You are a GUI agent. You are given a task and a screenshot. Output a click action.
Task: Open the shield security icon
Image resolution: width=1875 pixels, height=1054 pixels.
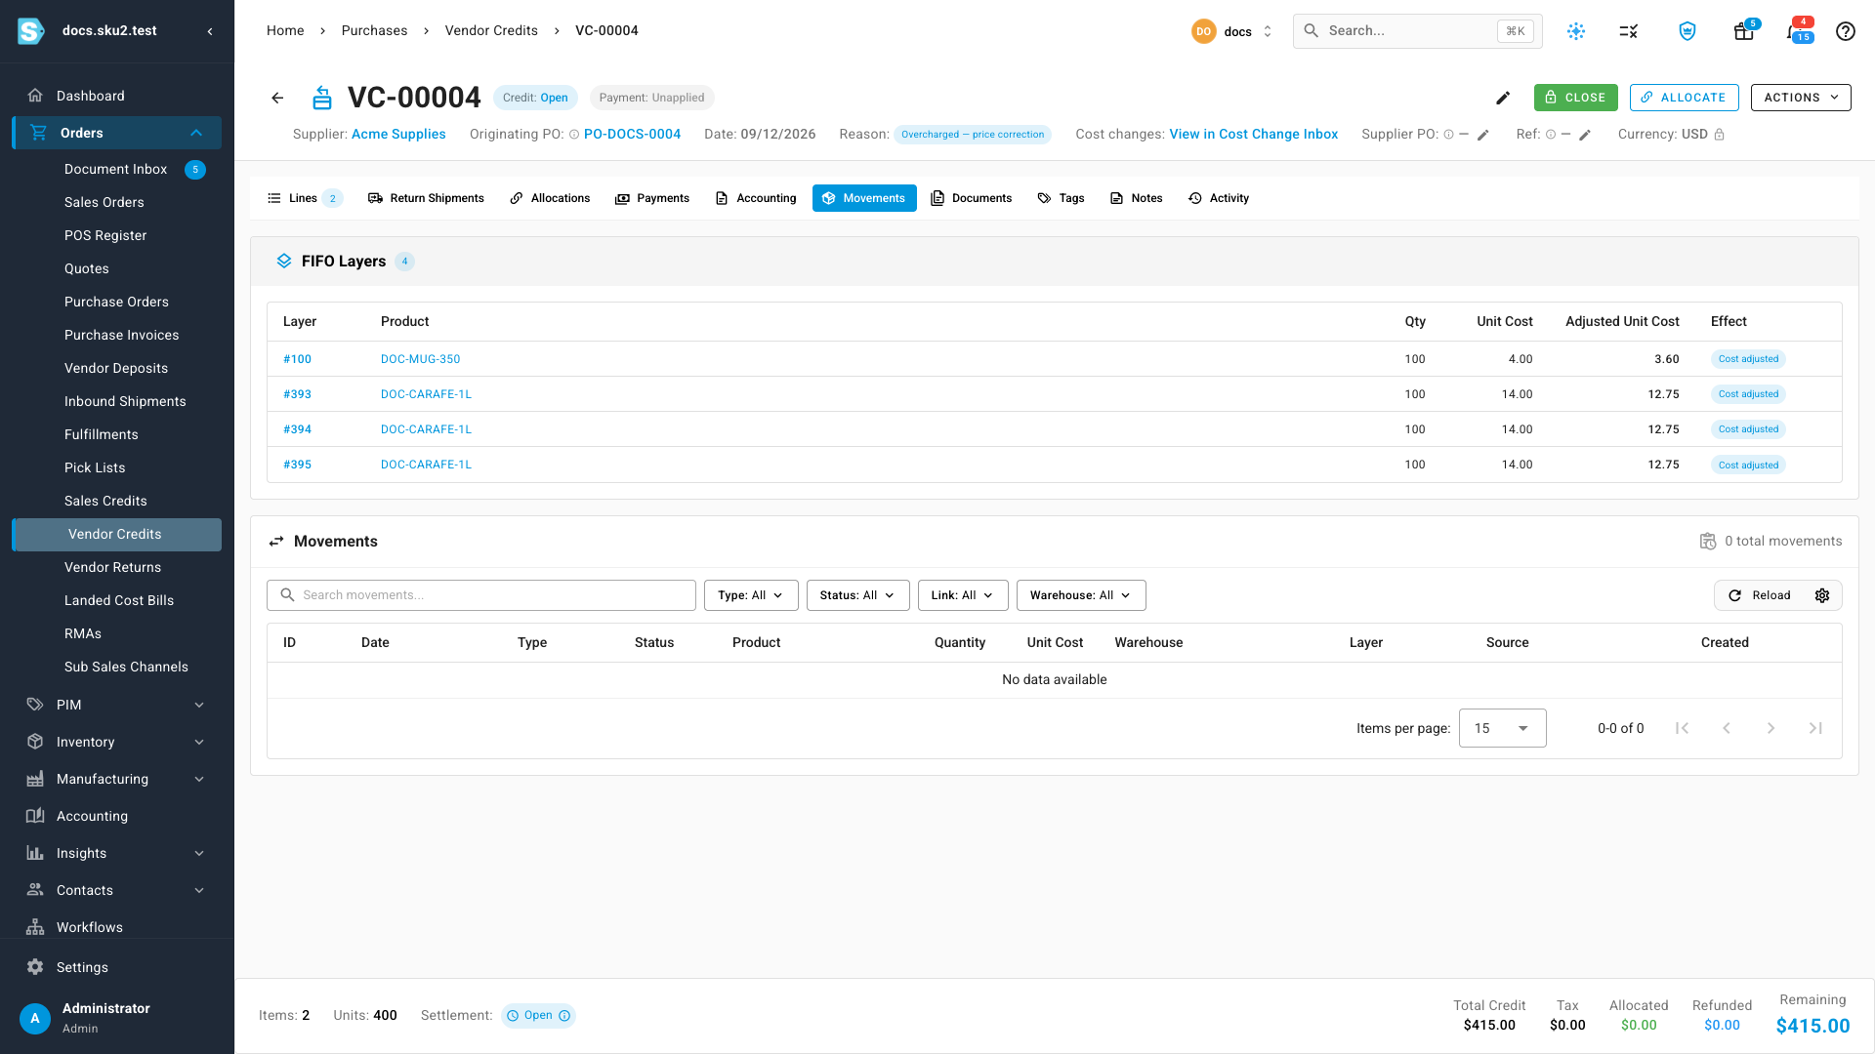click(1687, 31)
